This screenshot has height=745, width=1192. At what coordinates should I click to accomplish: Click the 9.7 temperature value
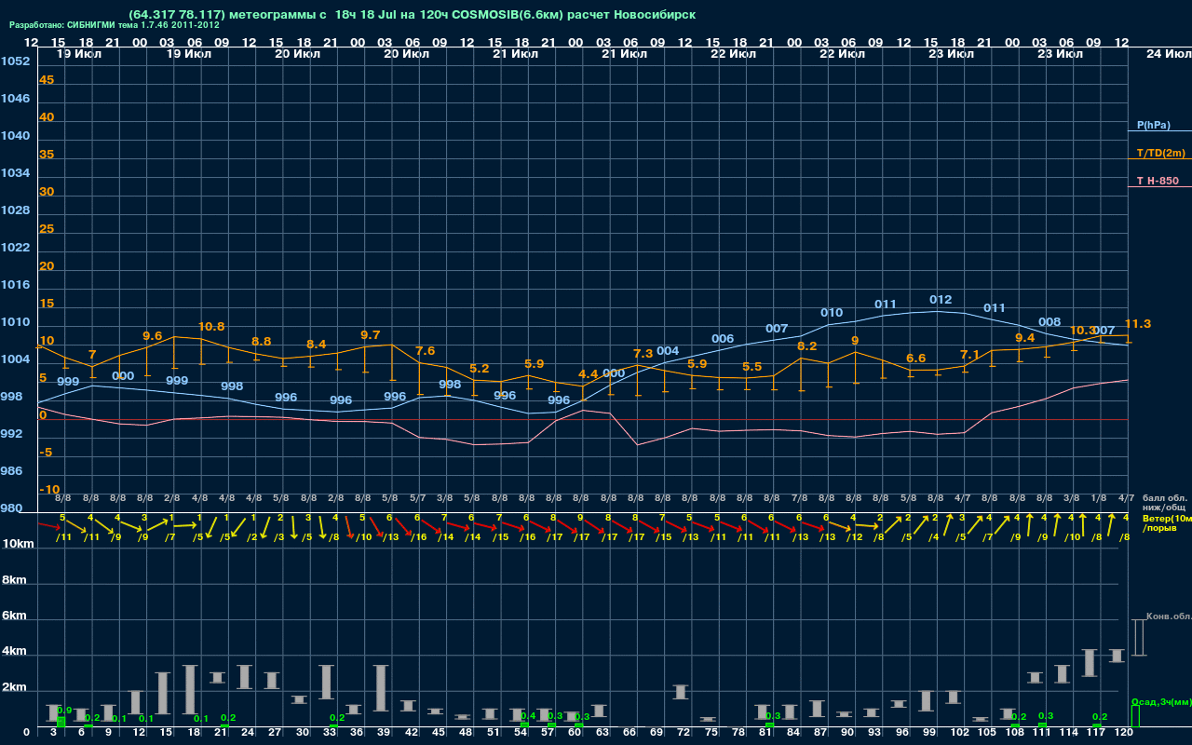[x=370, y=334]
